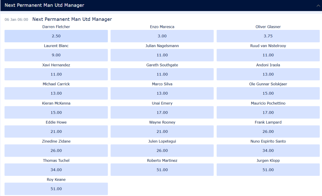Click Xavi Hernandez odds 11.00
The height and width of the screenshot is (196, 322).
click(x=56, y=74)
